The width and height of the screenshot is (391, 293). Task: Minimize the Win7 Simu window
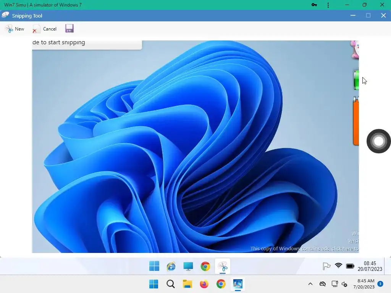coord(347,5)
